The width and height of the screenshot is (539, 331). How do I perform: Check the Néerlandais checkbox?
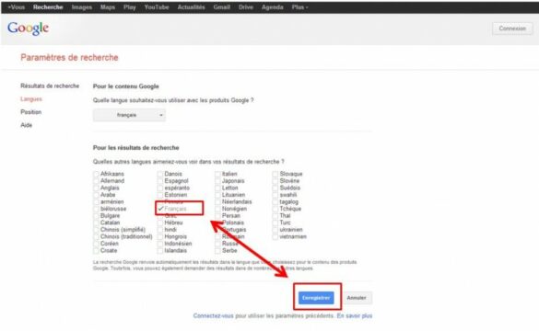coord(217,202)
